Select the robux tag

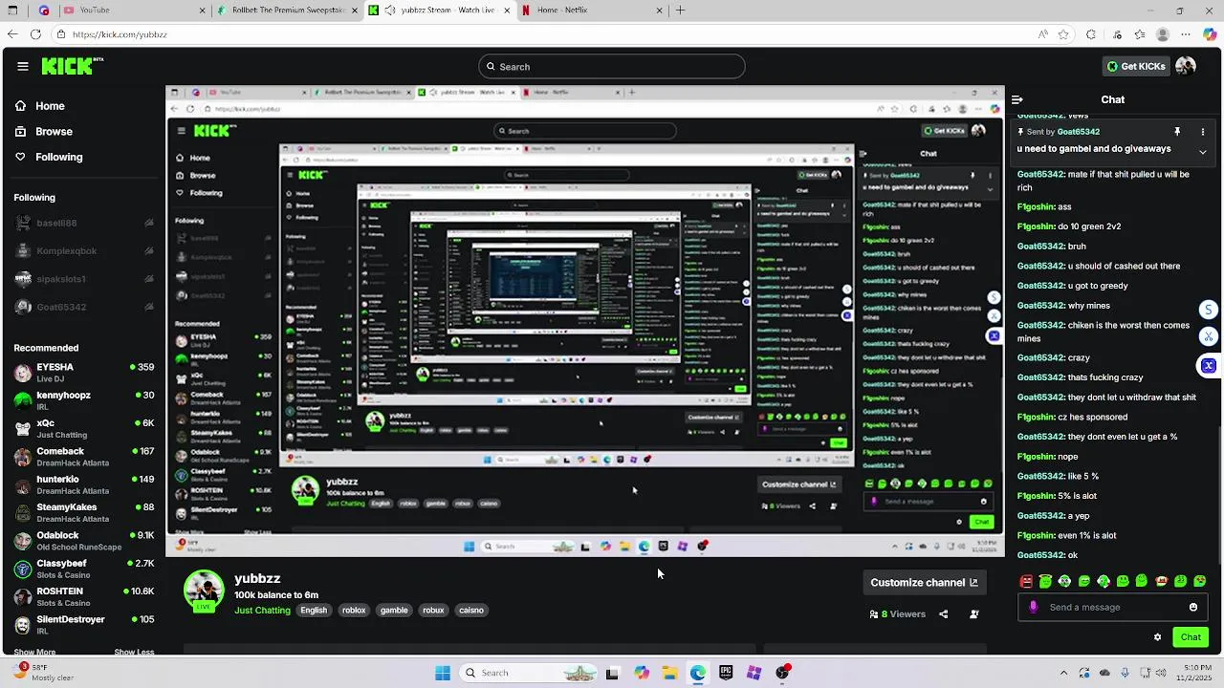click(x=433, y=610)
